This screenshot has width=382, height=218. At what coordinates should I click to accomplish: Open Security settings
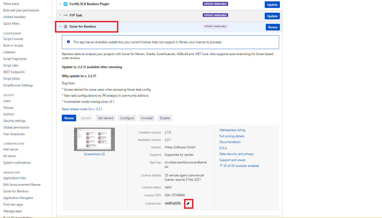15,121
